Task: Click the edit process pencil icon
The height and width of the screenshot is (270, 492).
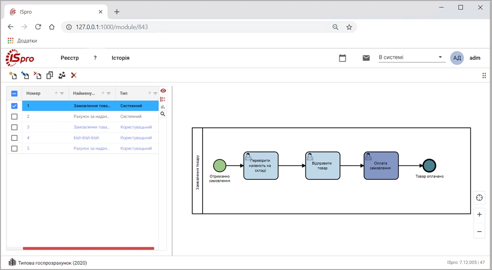Action: [25, 75]
